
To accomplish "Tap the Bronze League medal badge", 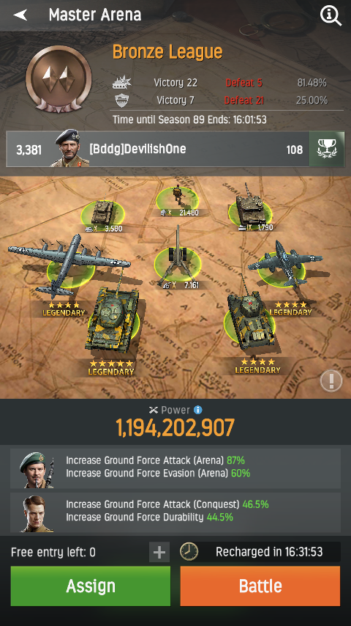I will 59,78.
